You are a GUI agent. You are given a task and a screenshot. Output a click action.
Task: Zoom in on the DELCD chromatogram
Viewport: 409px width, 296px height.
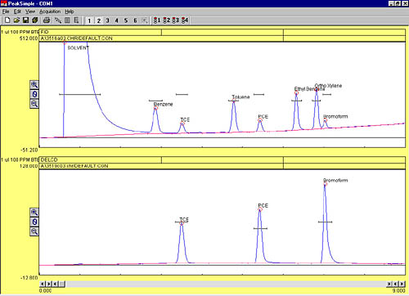coord(34,213)
